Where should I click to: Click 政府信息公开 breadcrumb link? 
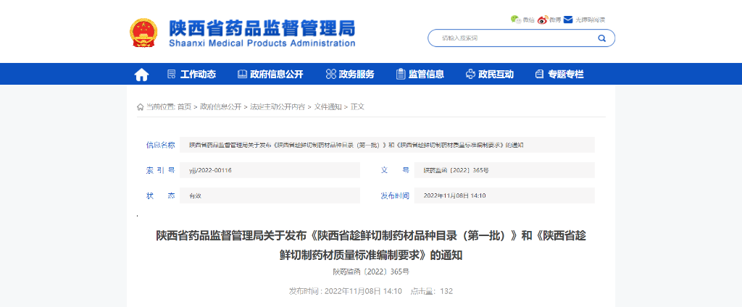coord(220,106)
